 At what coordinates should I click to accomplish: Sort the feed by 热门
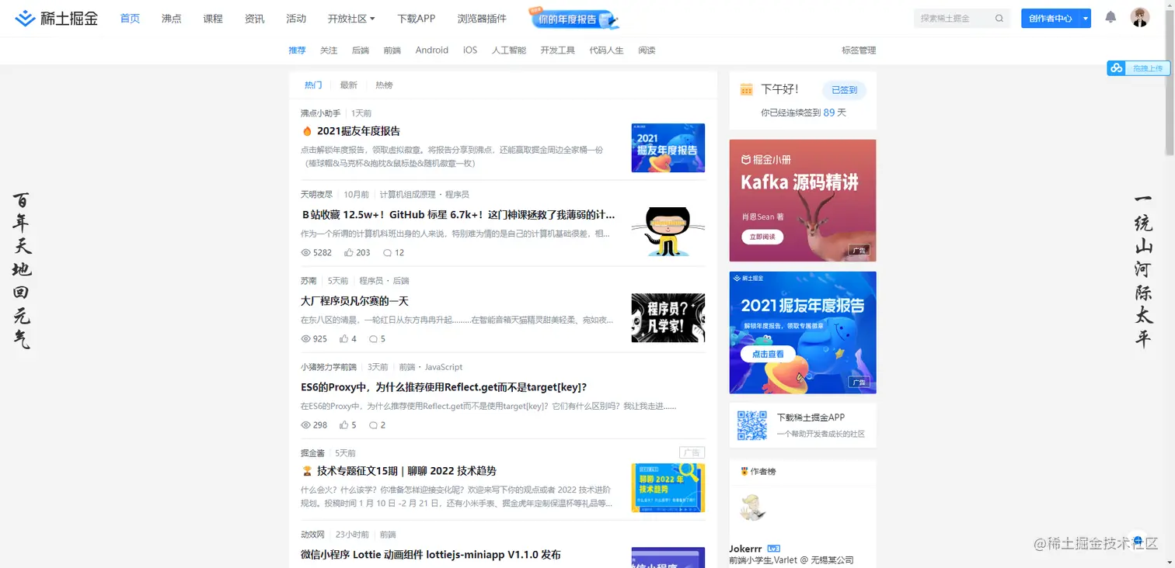313,85
